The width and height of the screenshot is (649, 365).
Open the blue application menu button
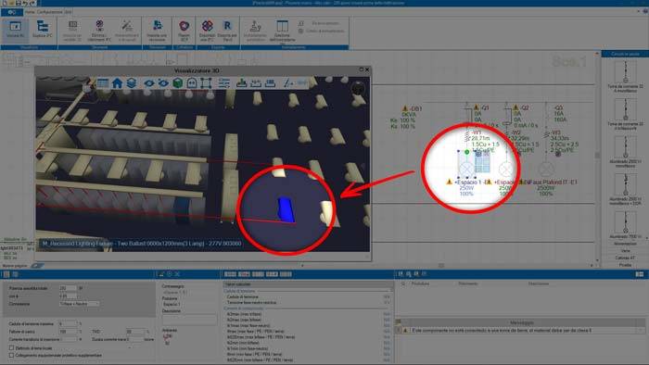(x=11, y=12)
